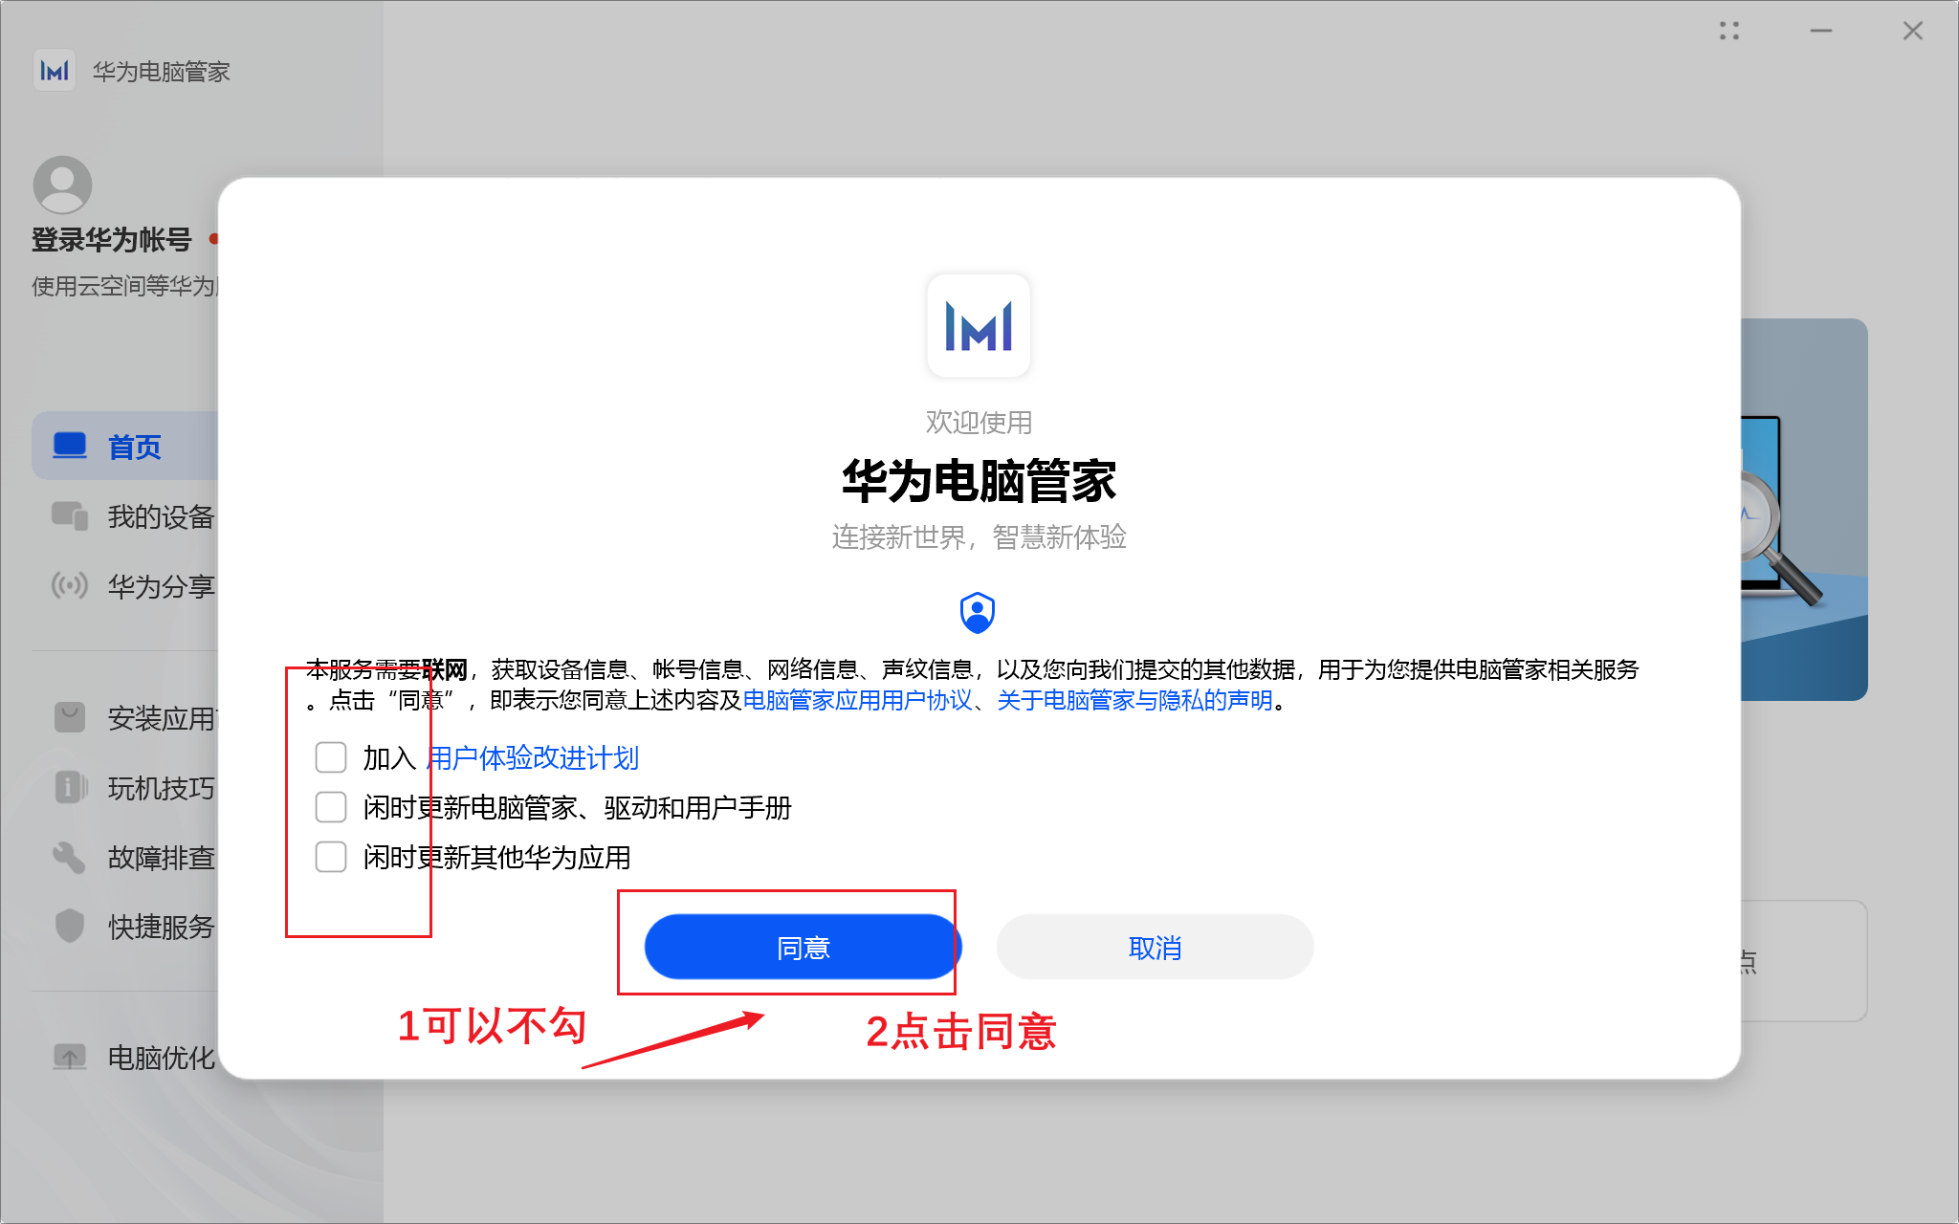
Task: Click the grid dots icon in title bar
Action: [1729, 31]
